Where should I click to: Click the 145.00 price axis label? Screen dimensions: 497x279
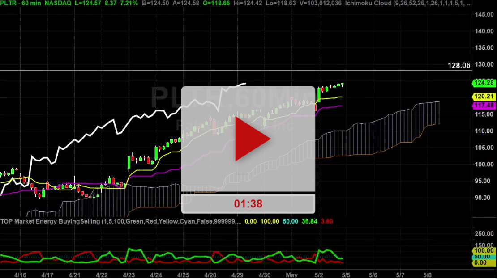pos(484,15)
